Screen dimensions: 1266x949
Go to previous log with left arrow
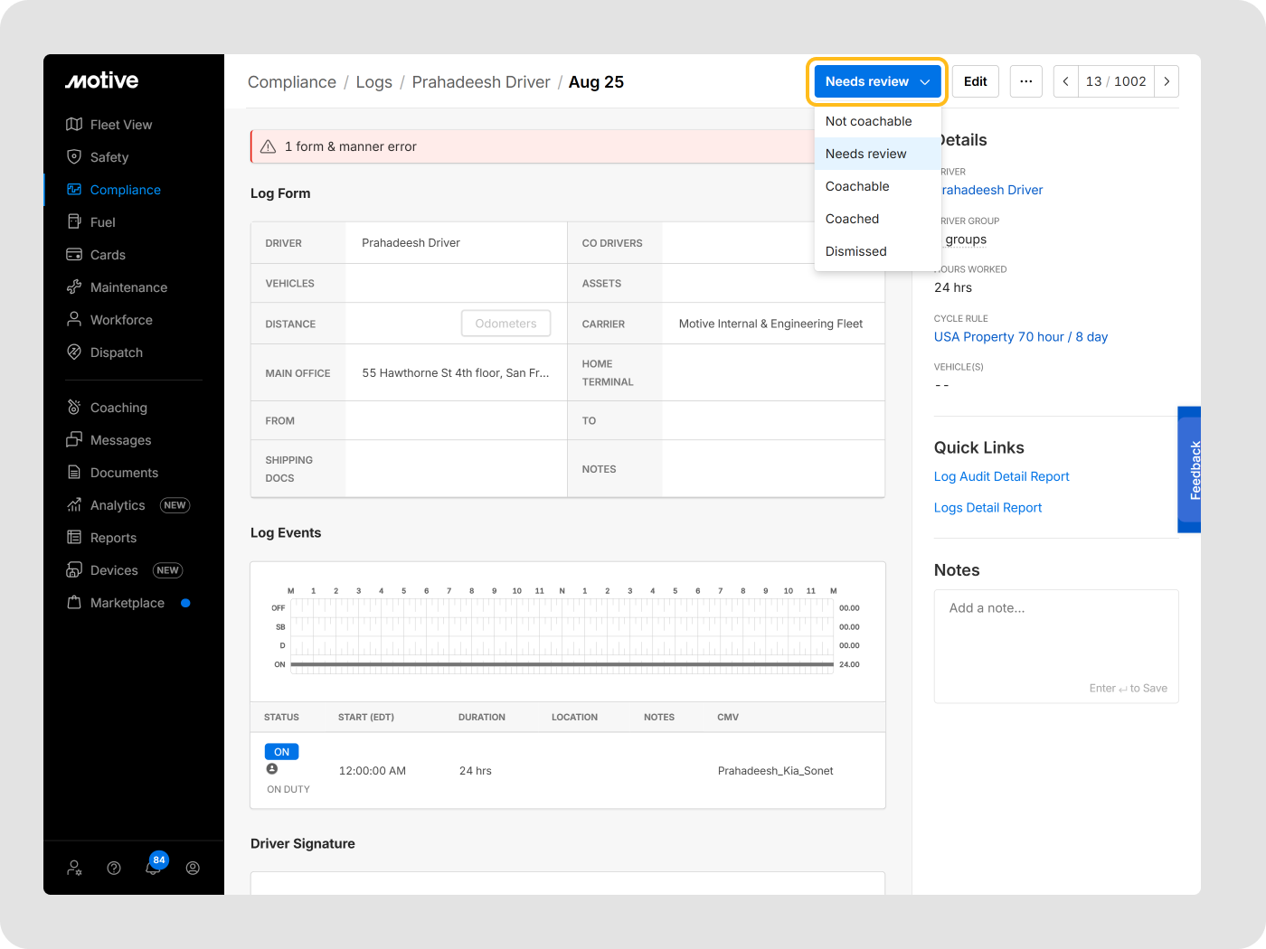tap(1066, 81)
